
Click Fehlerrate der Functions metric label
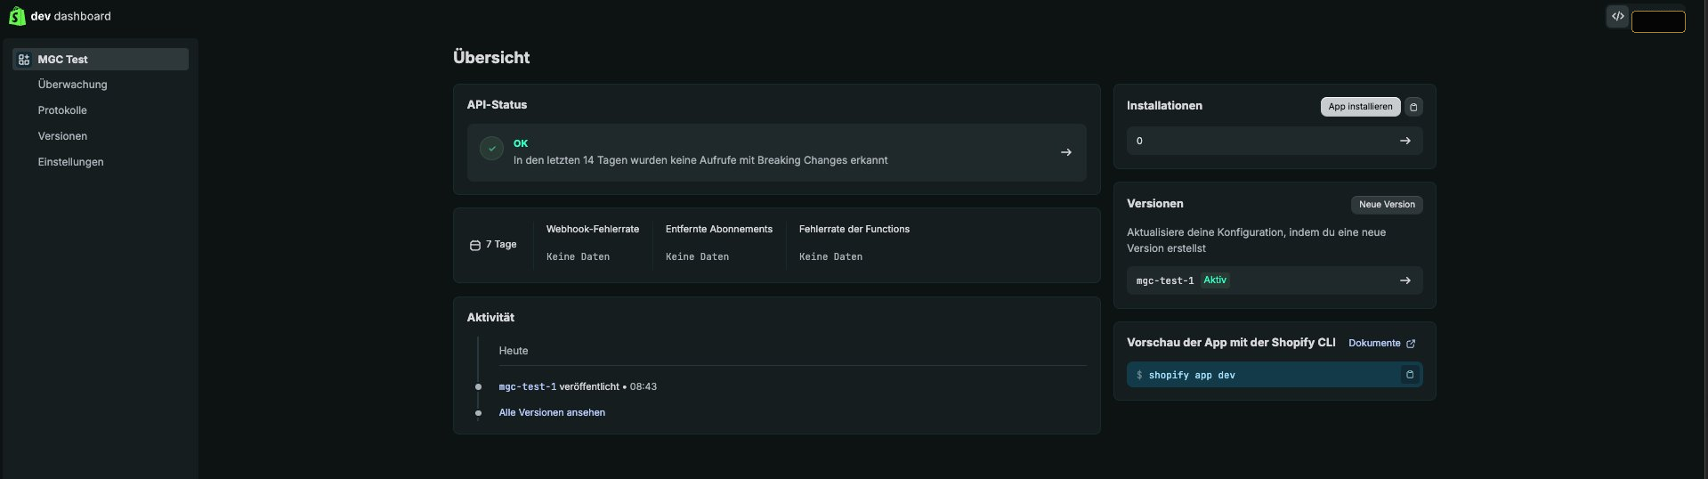[854, 229]
